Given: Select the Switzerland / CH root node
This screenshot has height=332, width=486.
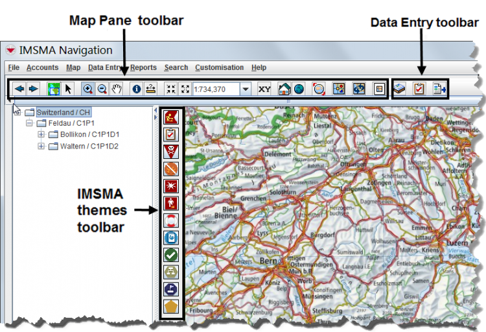Looking at the screenshot, I should coord(64,112).
